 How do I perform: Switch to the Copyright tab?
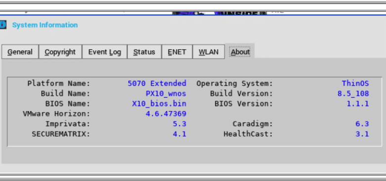pyautogui.click(x=60, y=52)
